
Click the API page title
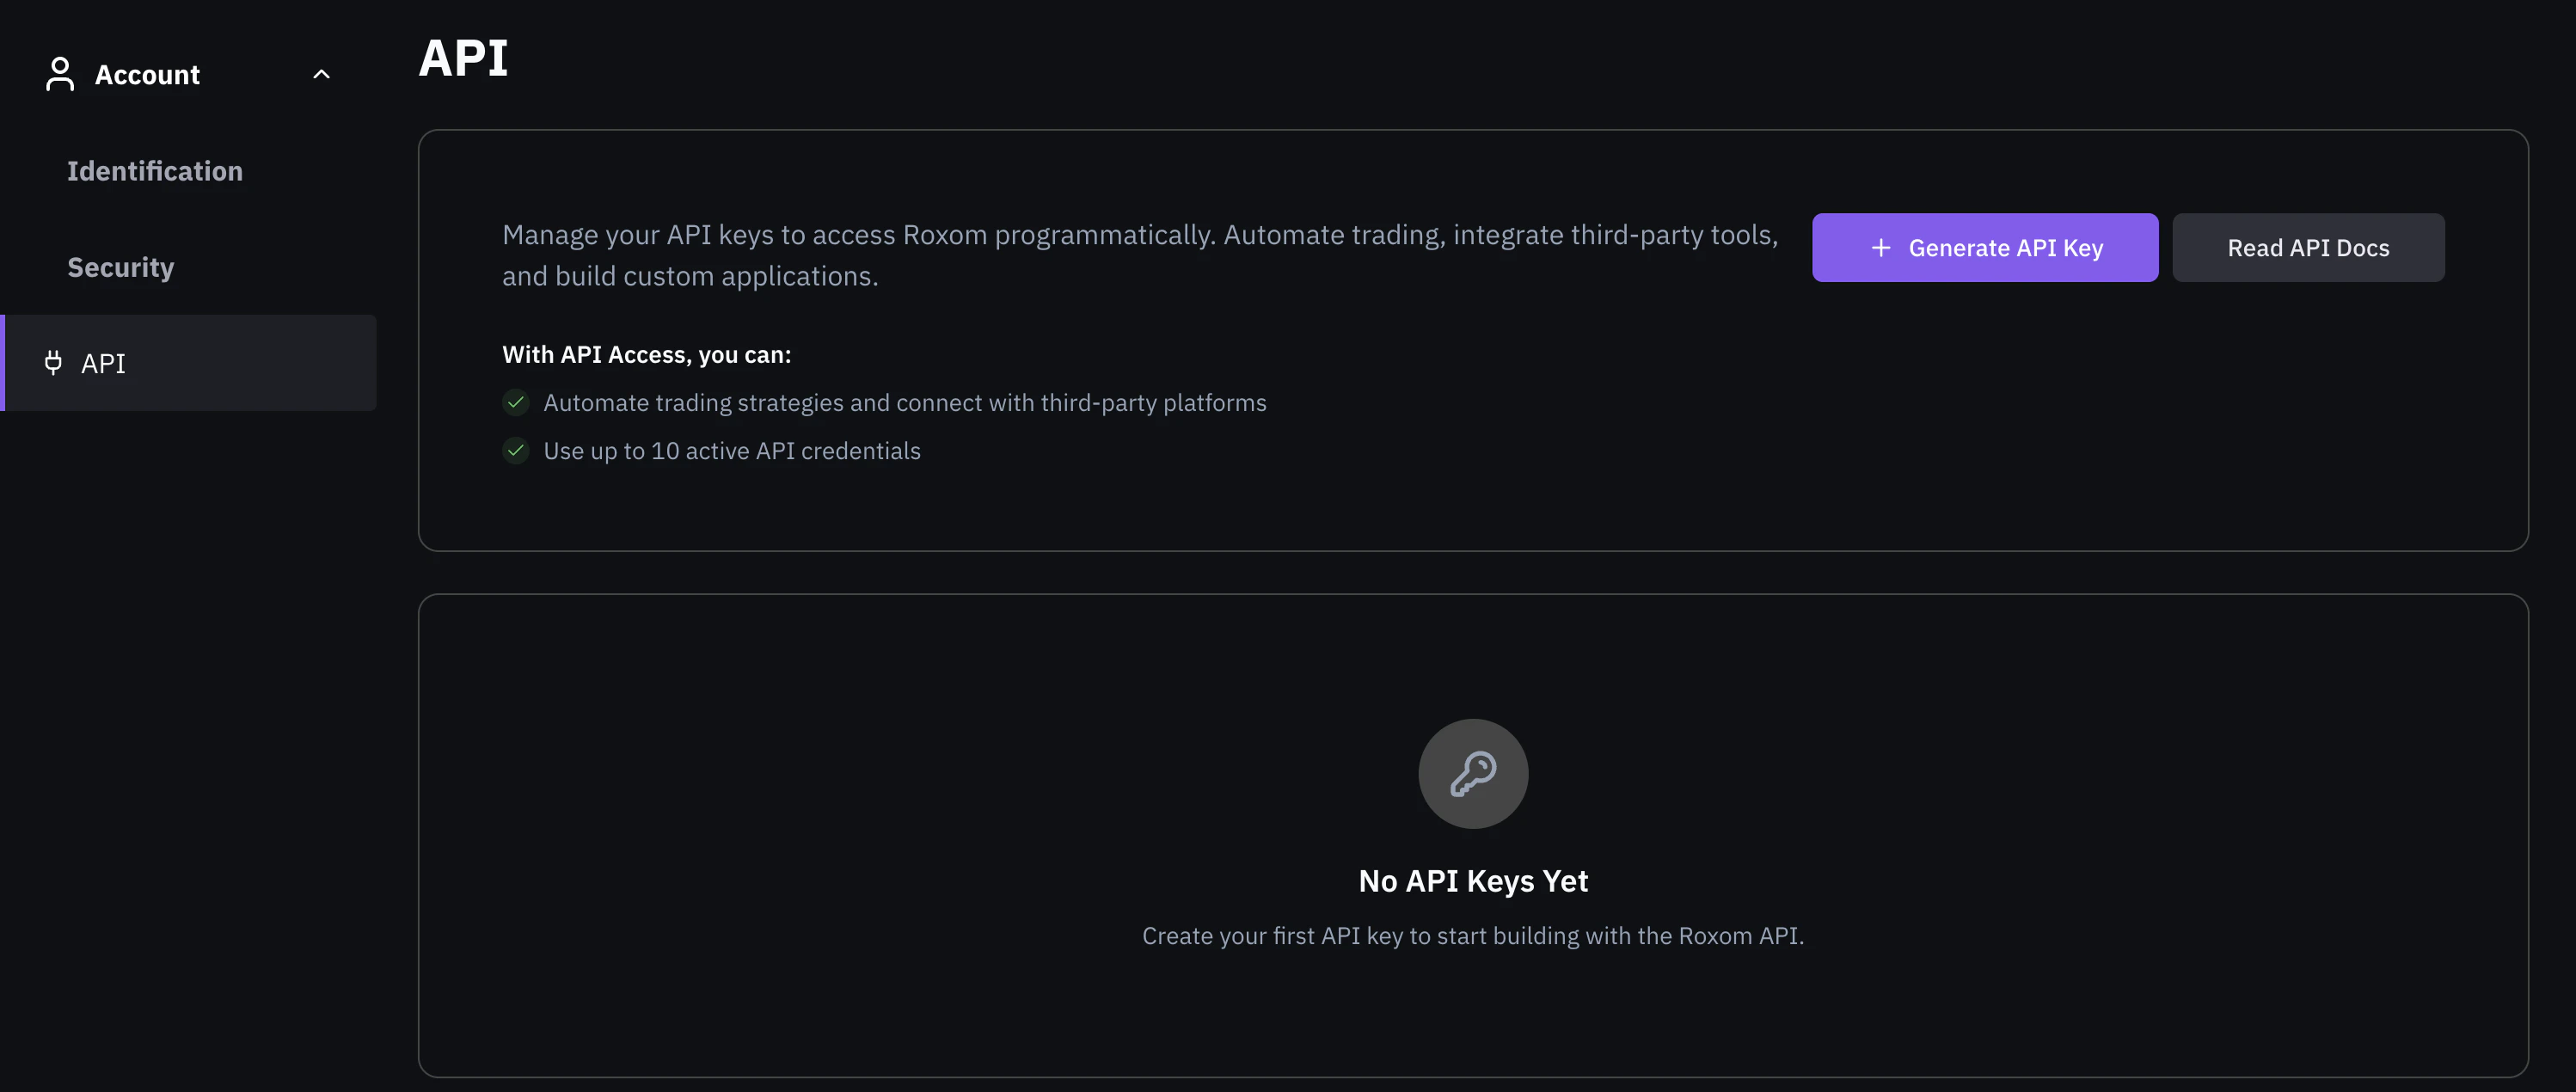point(463,58)
